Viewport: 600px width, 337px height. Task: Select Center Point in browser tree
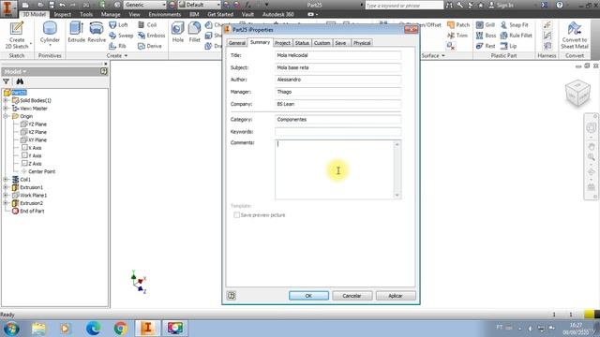[x=37, y=171]
